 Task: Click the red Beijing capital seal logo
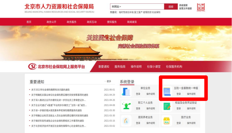pyautogui.click(x=201, y=7)
